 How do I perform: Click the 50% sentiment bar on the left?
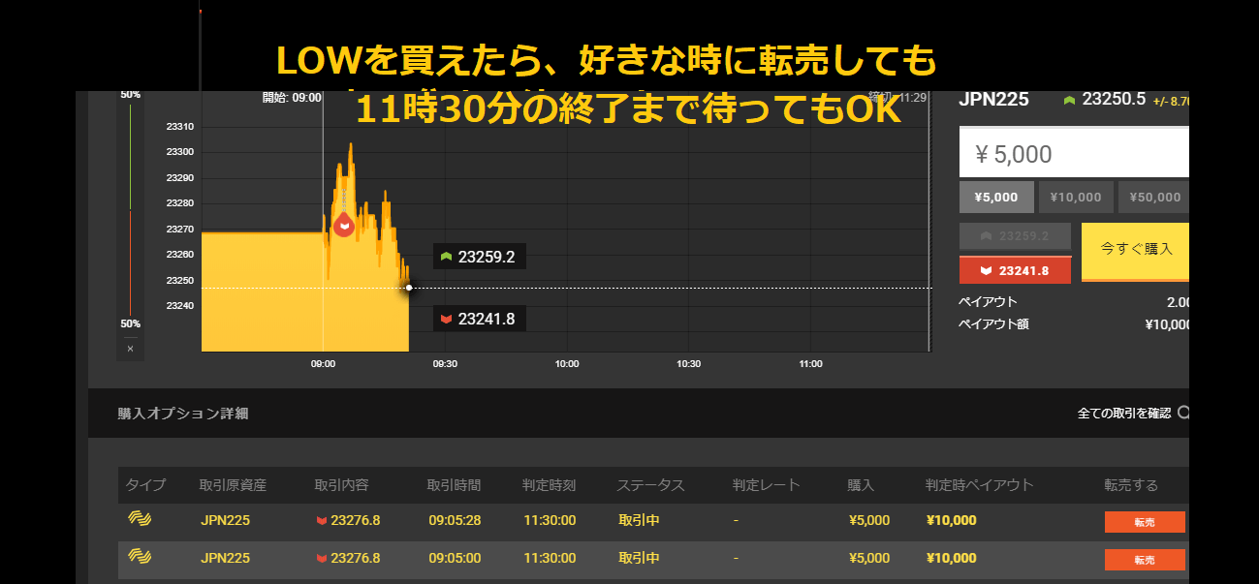(130, 208)
